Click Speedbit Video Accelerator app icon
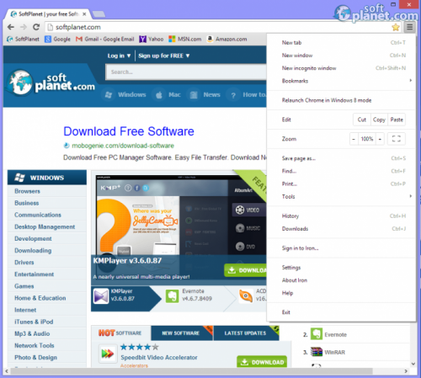The height and width of the screenshot is (378, 421). [108, 354]
